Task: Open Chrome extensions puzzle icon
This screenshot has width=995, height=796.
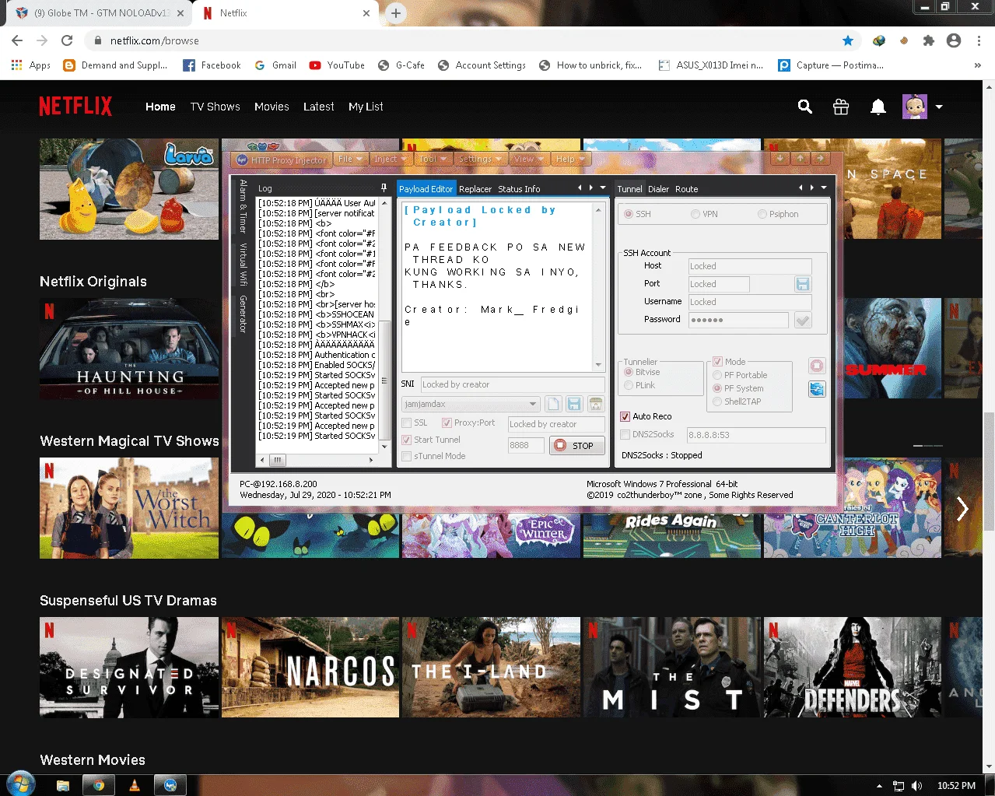Action: (929, 40)
